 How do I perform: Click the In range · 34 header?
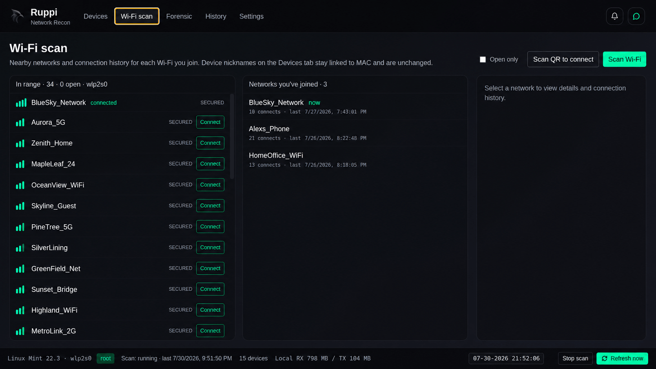click(x=62, y=84)
